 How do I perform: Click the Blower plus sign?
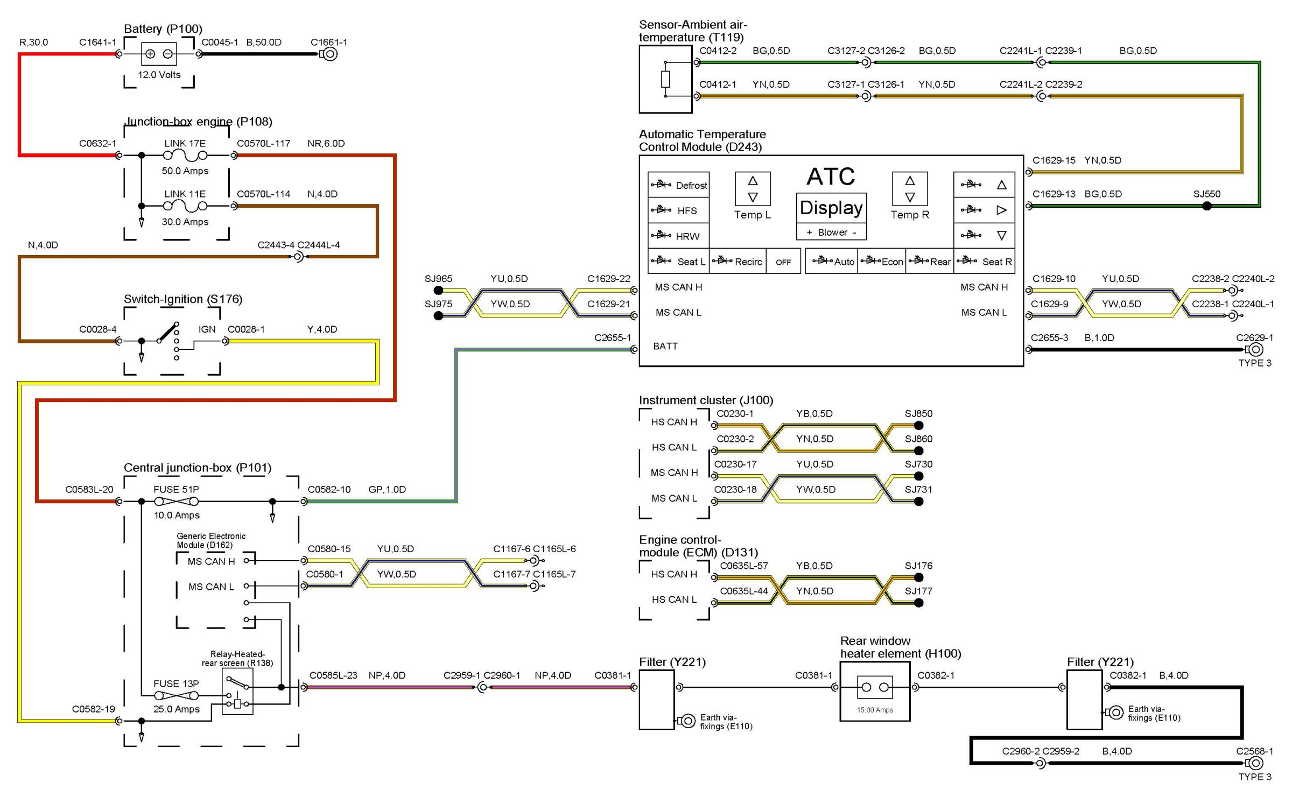pyautogui.click(x=810, y=232)
